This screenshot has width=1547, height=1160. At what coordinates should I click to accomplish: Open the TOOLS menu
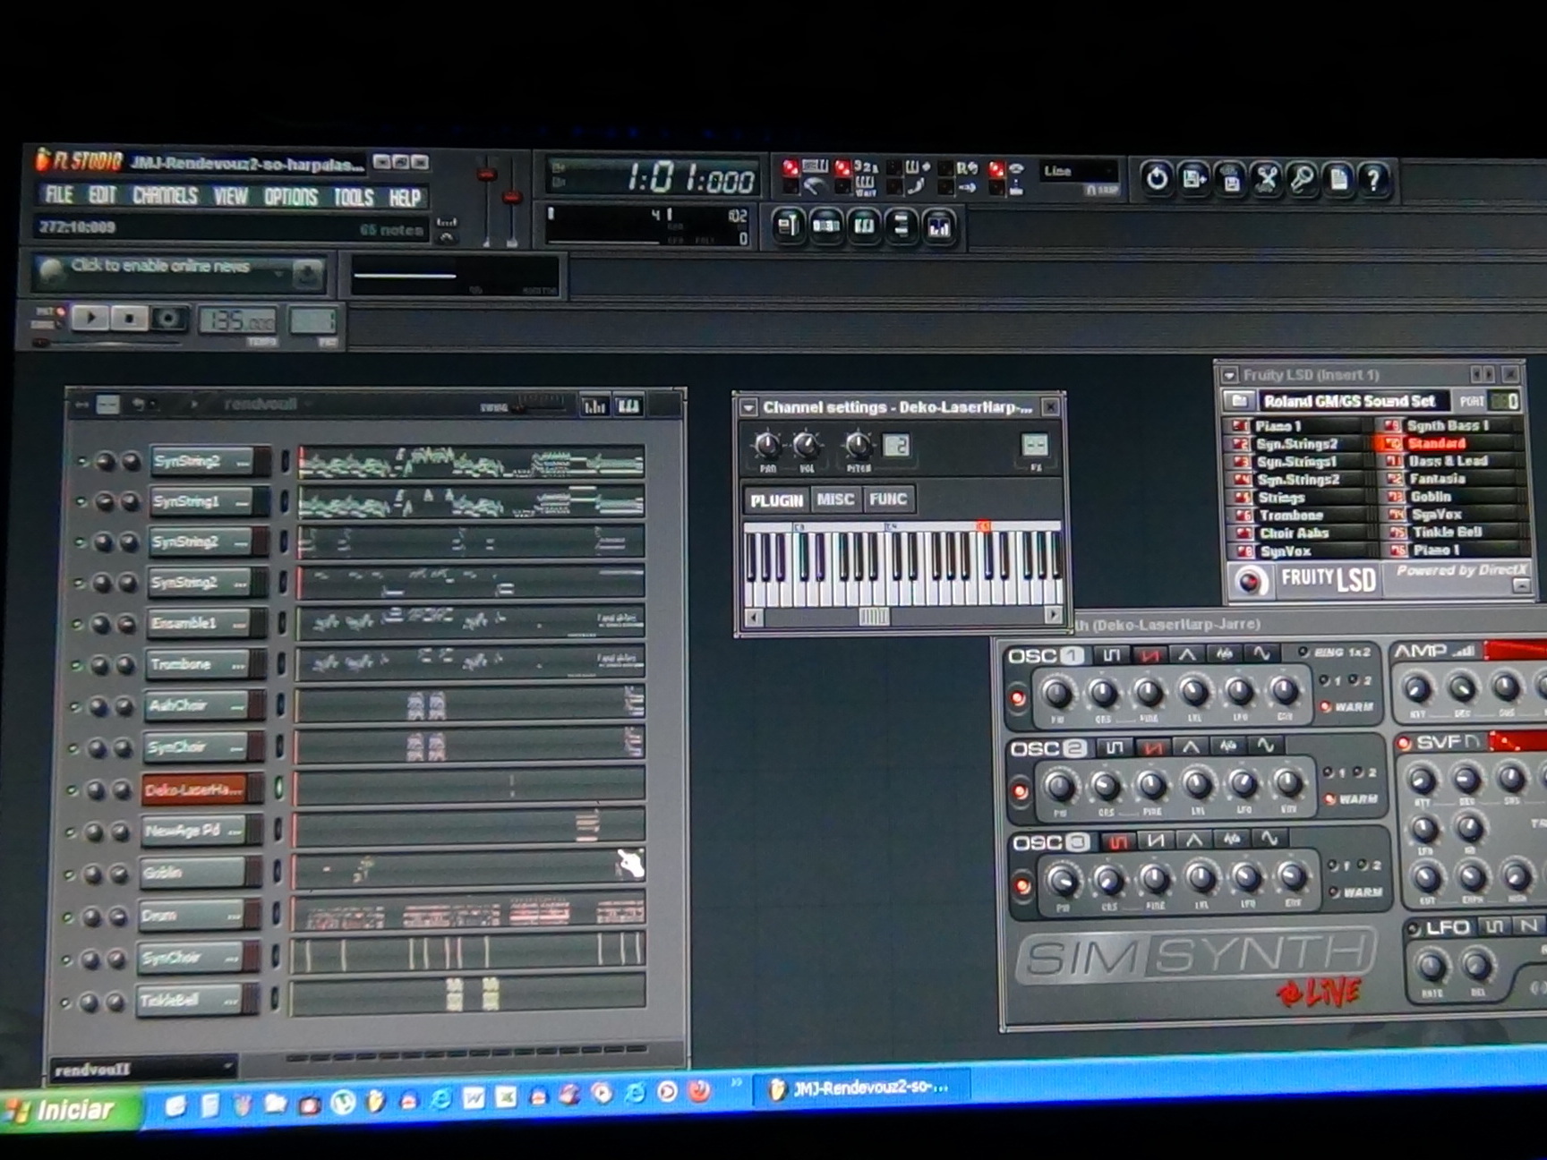pyautogui.click(x=353, y=197)
